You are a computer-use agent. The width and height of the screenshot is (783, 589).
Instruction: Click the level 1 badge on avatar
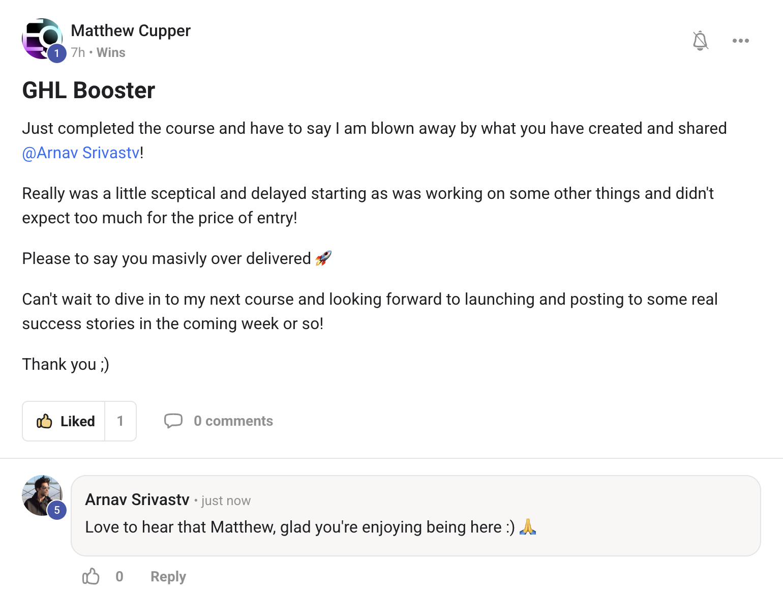[57, 53]
